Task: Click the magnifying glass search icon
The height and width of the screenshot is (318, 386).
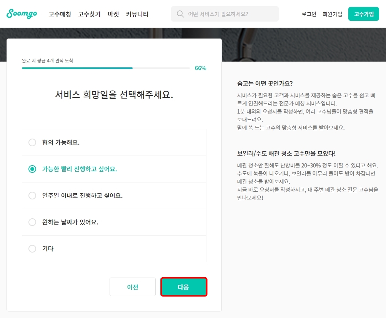Action: point(180,13)
